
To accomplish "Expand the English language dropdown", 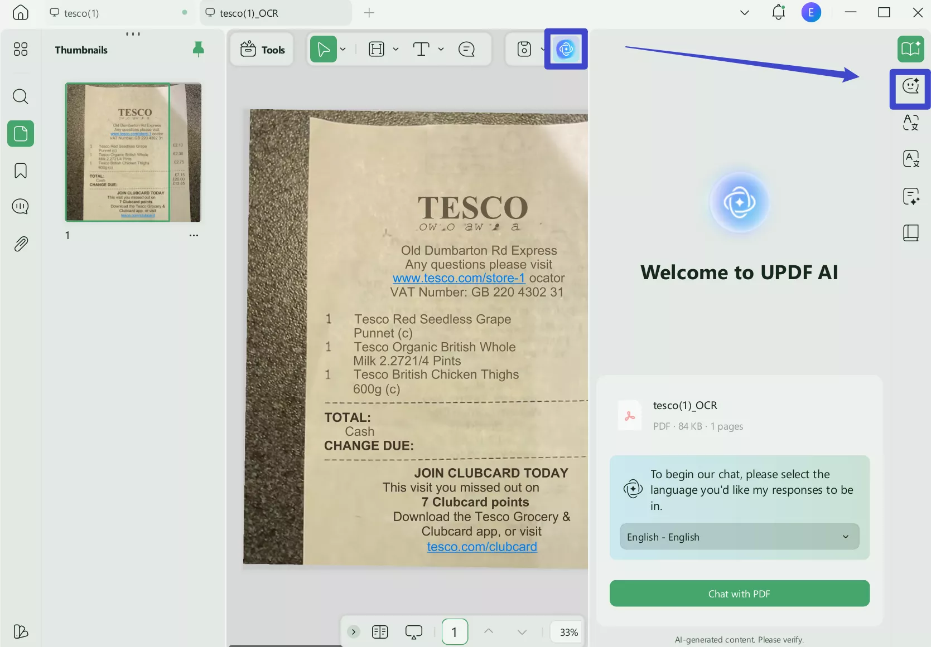I will [739, 537].
